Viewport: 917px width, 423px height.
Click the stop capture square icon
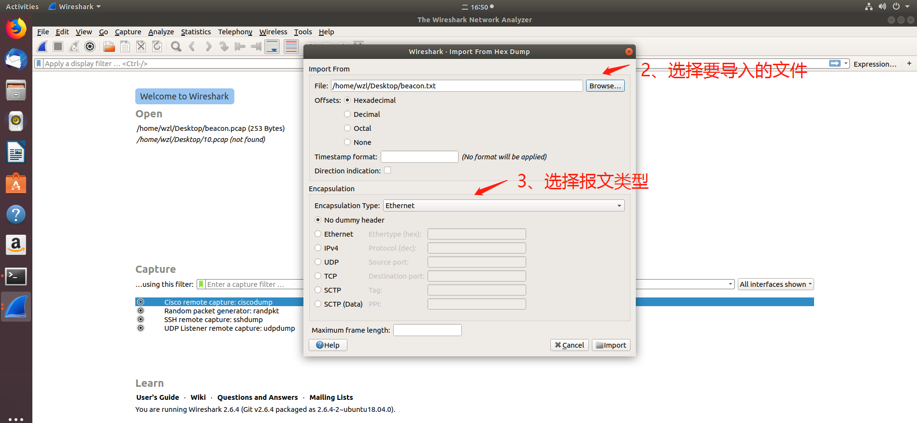58,46
